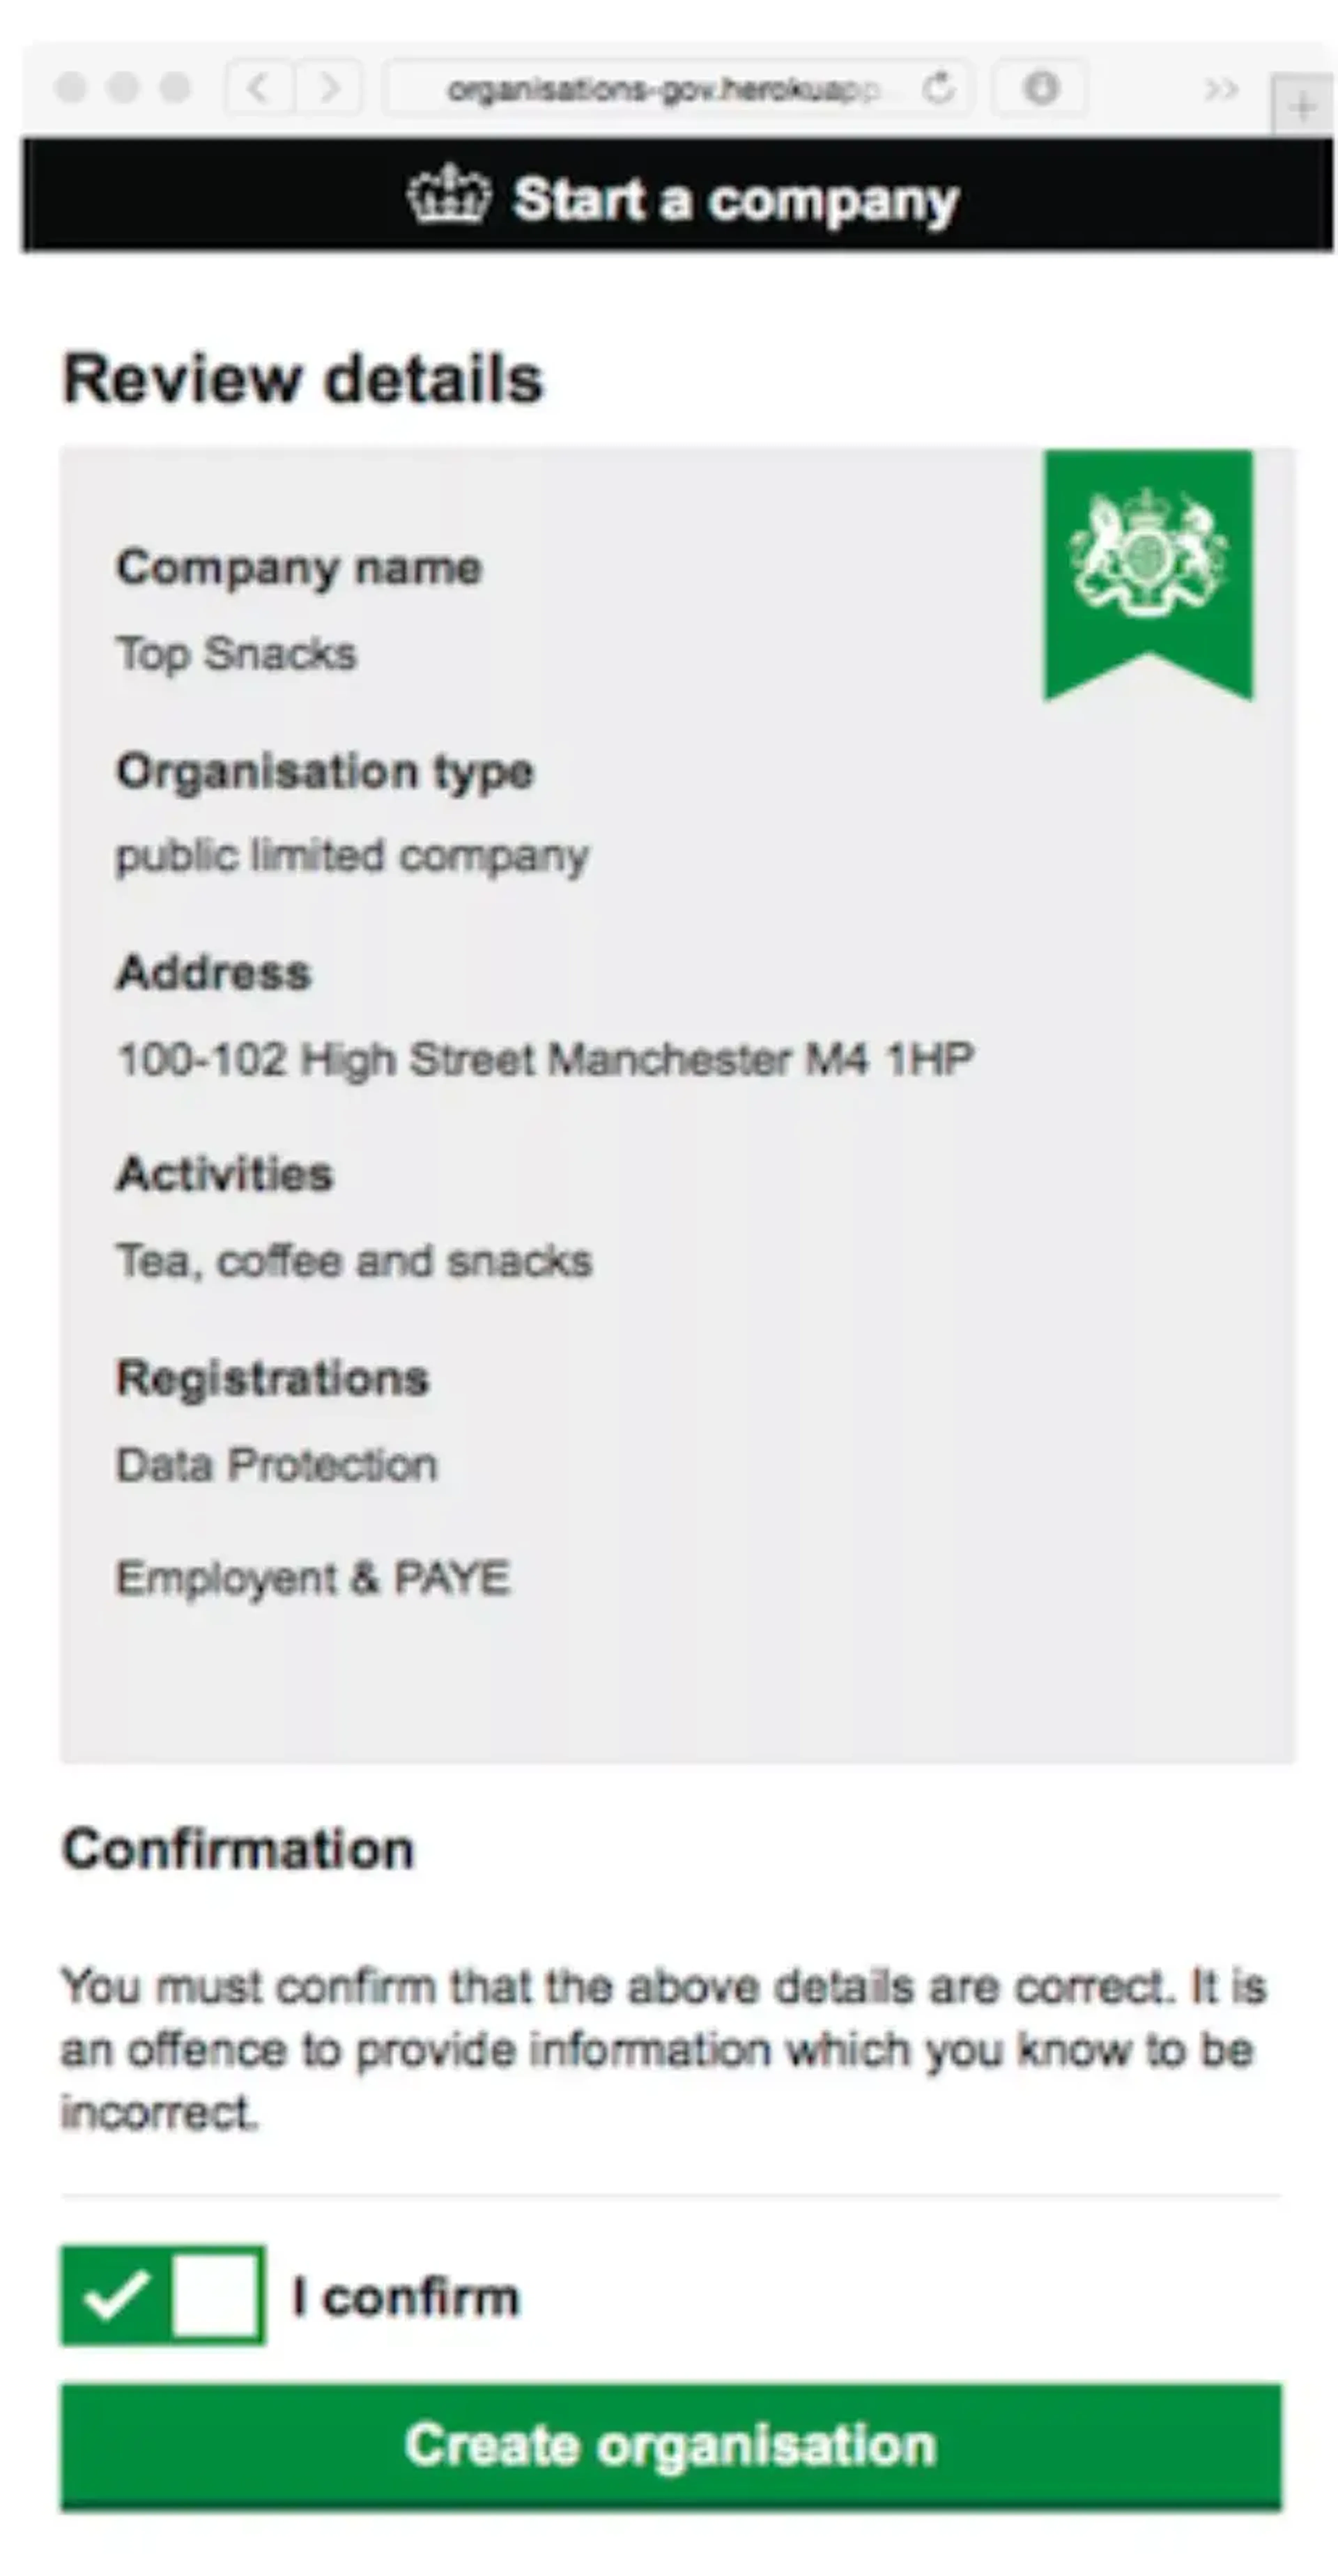
Task: Toggle the I confirm switch
Action: click(x=163, y=2296)
